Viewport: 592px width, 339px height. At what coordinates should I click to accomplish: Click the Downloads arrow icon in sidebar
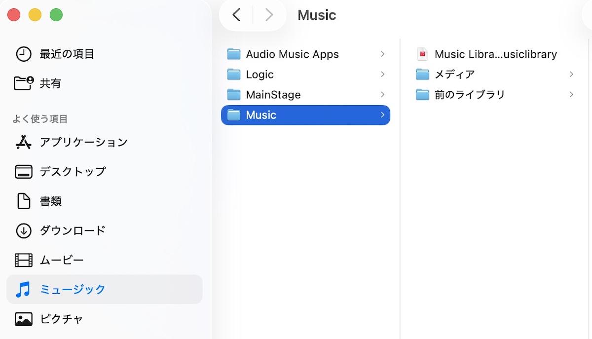(x=24, y=230)
